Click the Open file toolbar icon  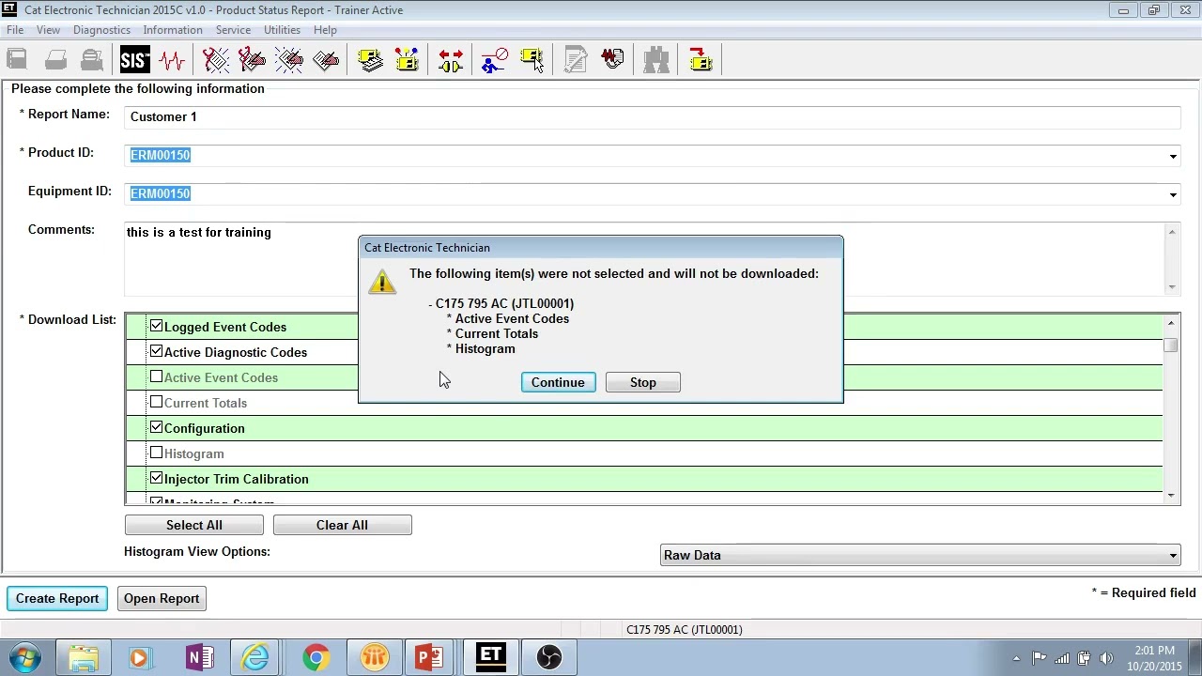[x=17, y=61]
